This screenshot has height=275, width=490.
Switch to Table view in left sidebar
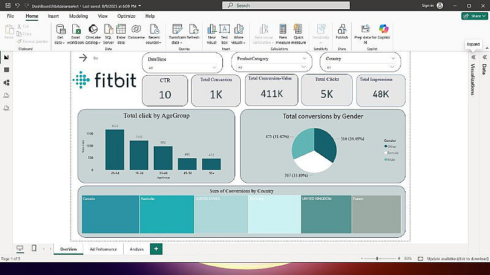coord(6,70)
